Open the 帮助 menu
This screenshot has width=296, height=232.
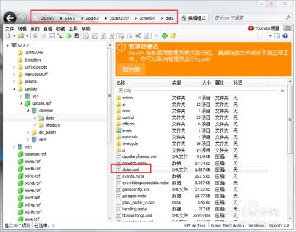(86, 28)
